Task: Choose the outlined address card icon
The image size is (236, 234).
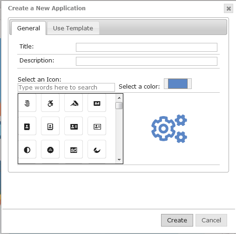Action: 97,126
